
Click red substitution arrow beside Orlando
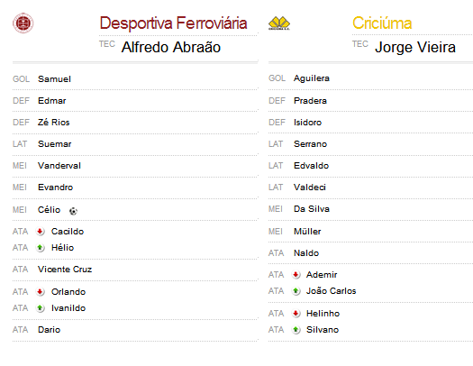coord(41,292)
